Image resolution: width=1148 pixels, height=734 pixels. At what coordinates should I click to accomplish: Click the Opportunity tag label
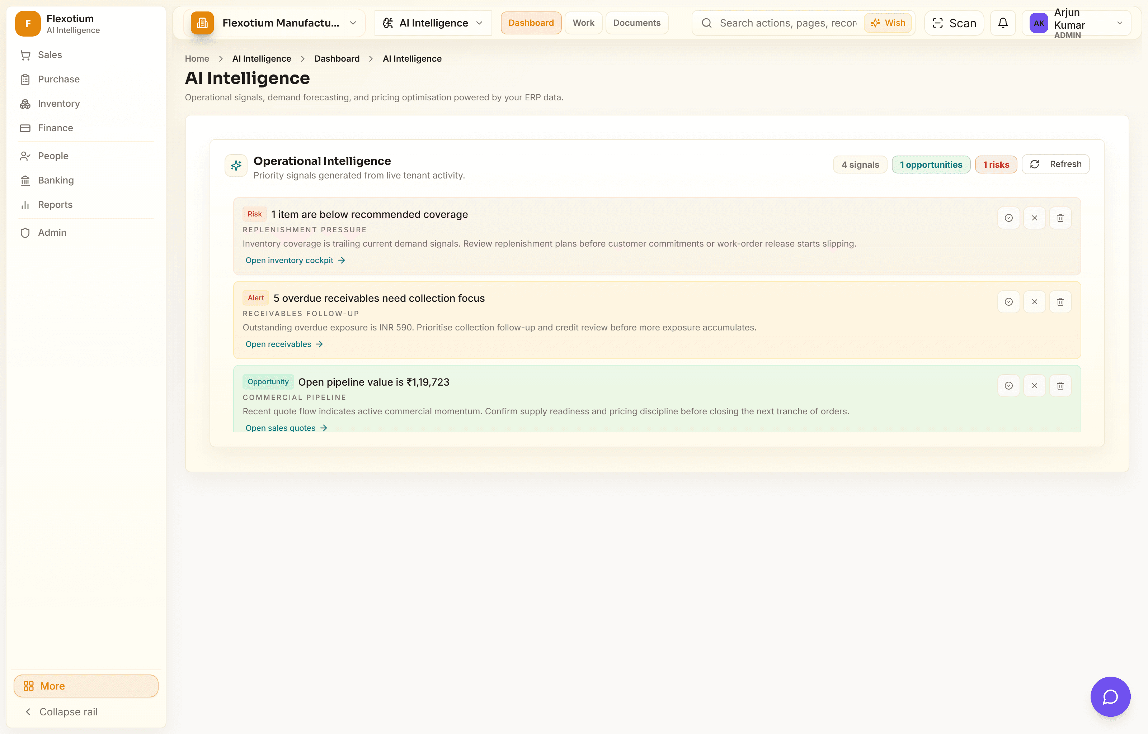point(268,382)
